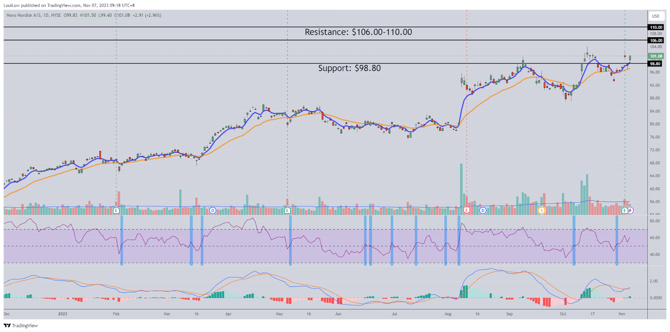
Task: Select the 'Support: $98.80' text annotation
Action: coord(350,68)
